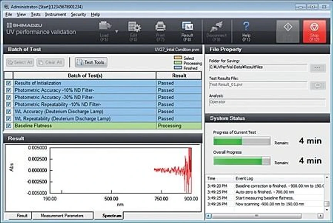Open the Instrument menu

click(55, 14)
